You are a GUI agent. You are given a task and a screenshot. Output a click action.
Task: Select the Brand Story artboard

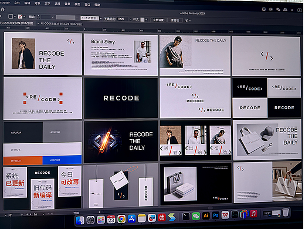[x=121, y=55]
